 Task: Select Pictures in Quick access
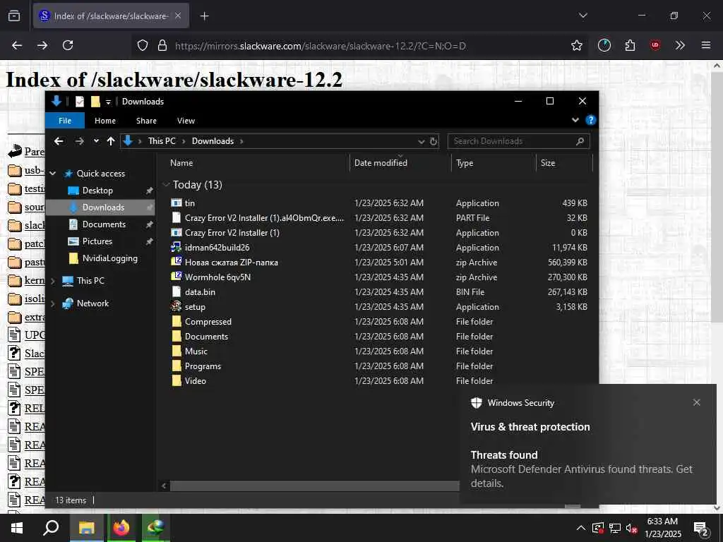click(97, 241)
